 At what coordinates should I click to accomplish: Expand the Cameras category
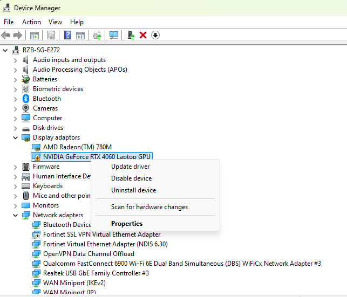click(15, 109)
